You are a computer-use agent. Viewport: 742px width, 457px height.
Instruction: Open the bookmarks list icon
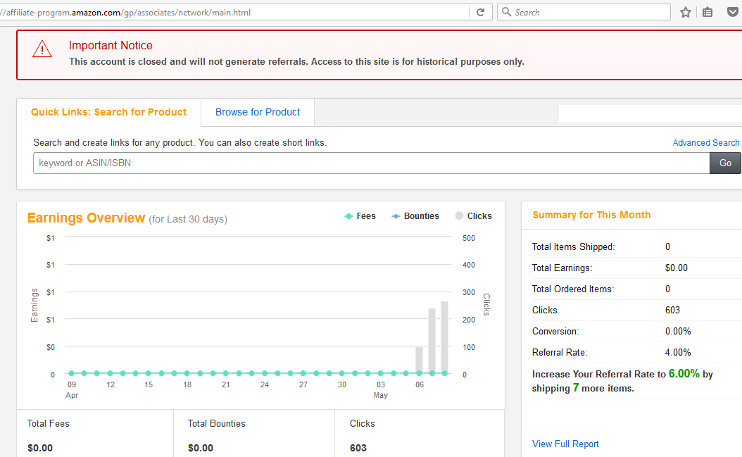pos(708,12)
